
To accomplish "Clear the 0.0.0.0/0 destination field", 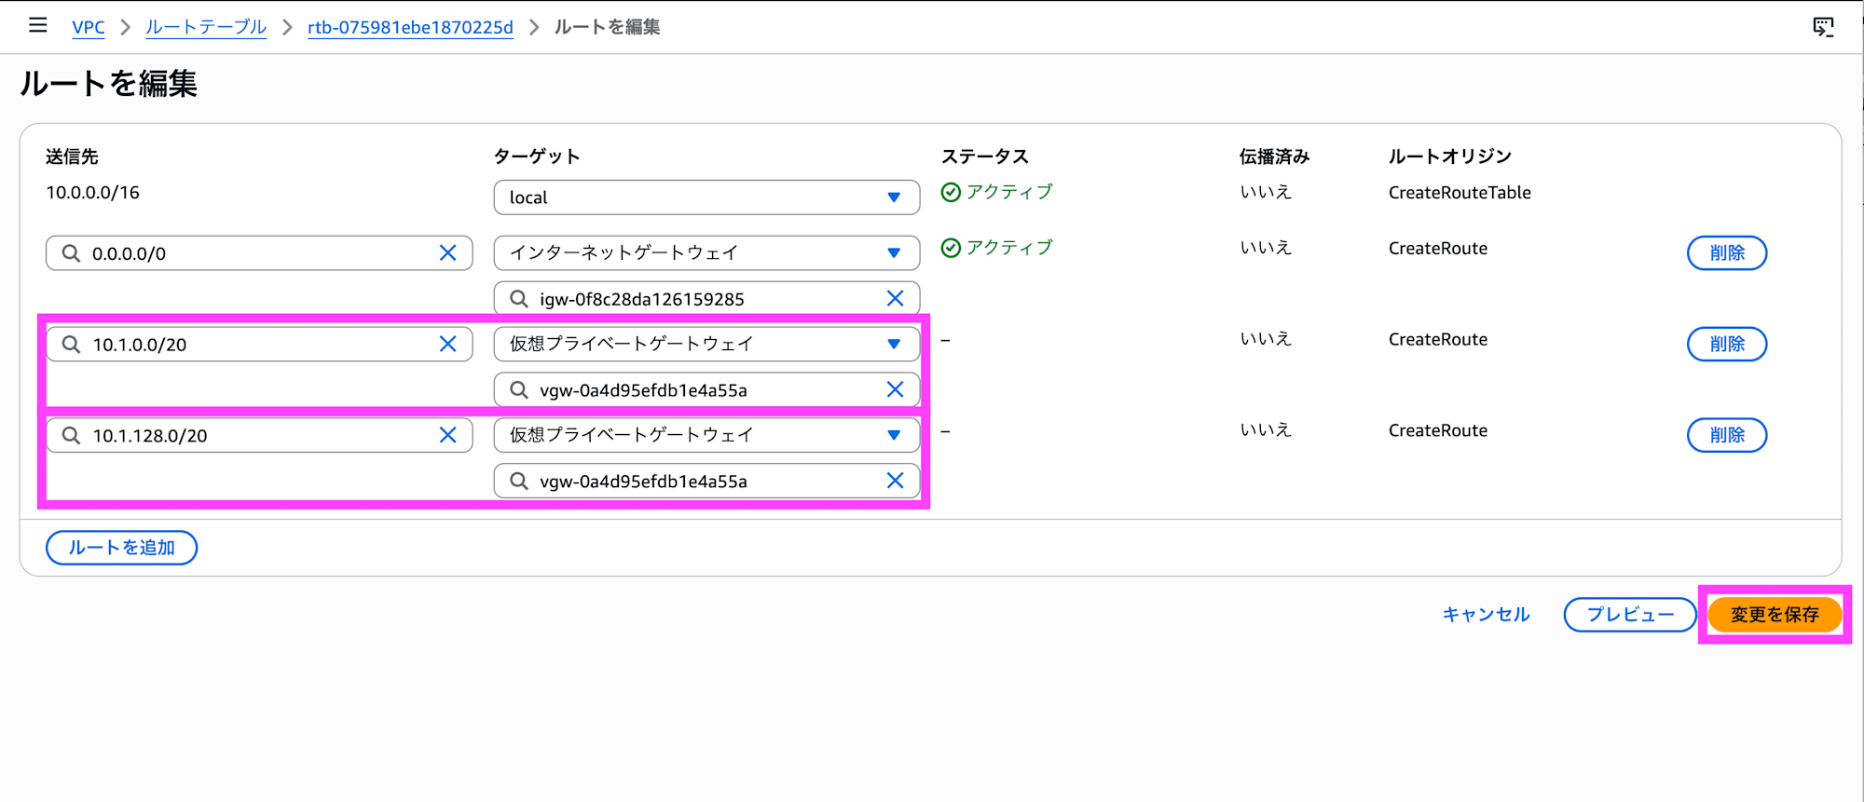I will click(x=447, y=252).
